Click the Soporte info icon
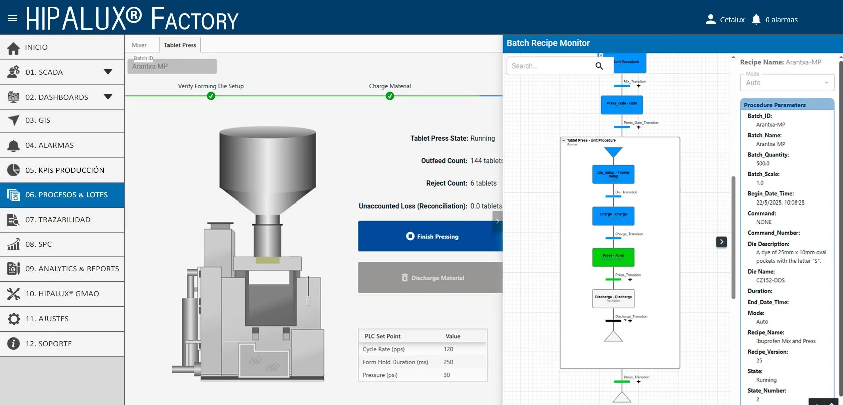Screen dimensions: 843x405 tap(14, 344)
